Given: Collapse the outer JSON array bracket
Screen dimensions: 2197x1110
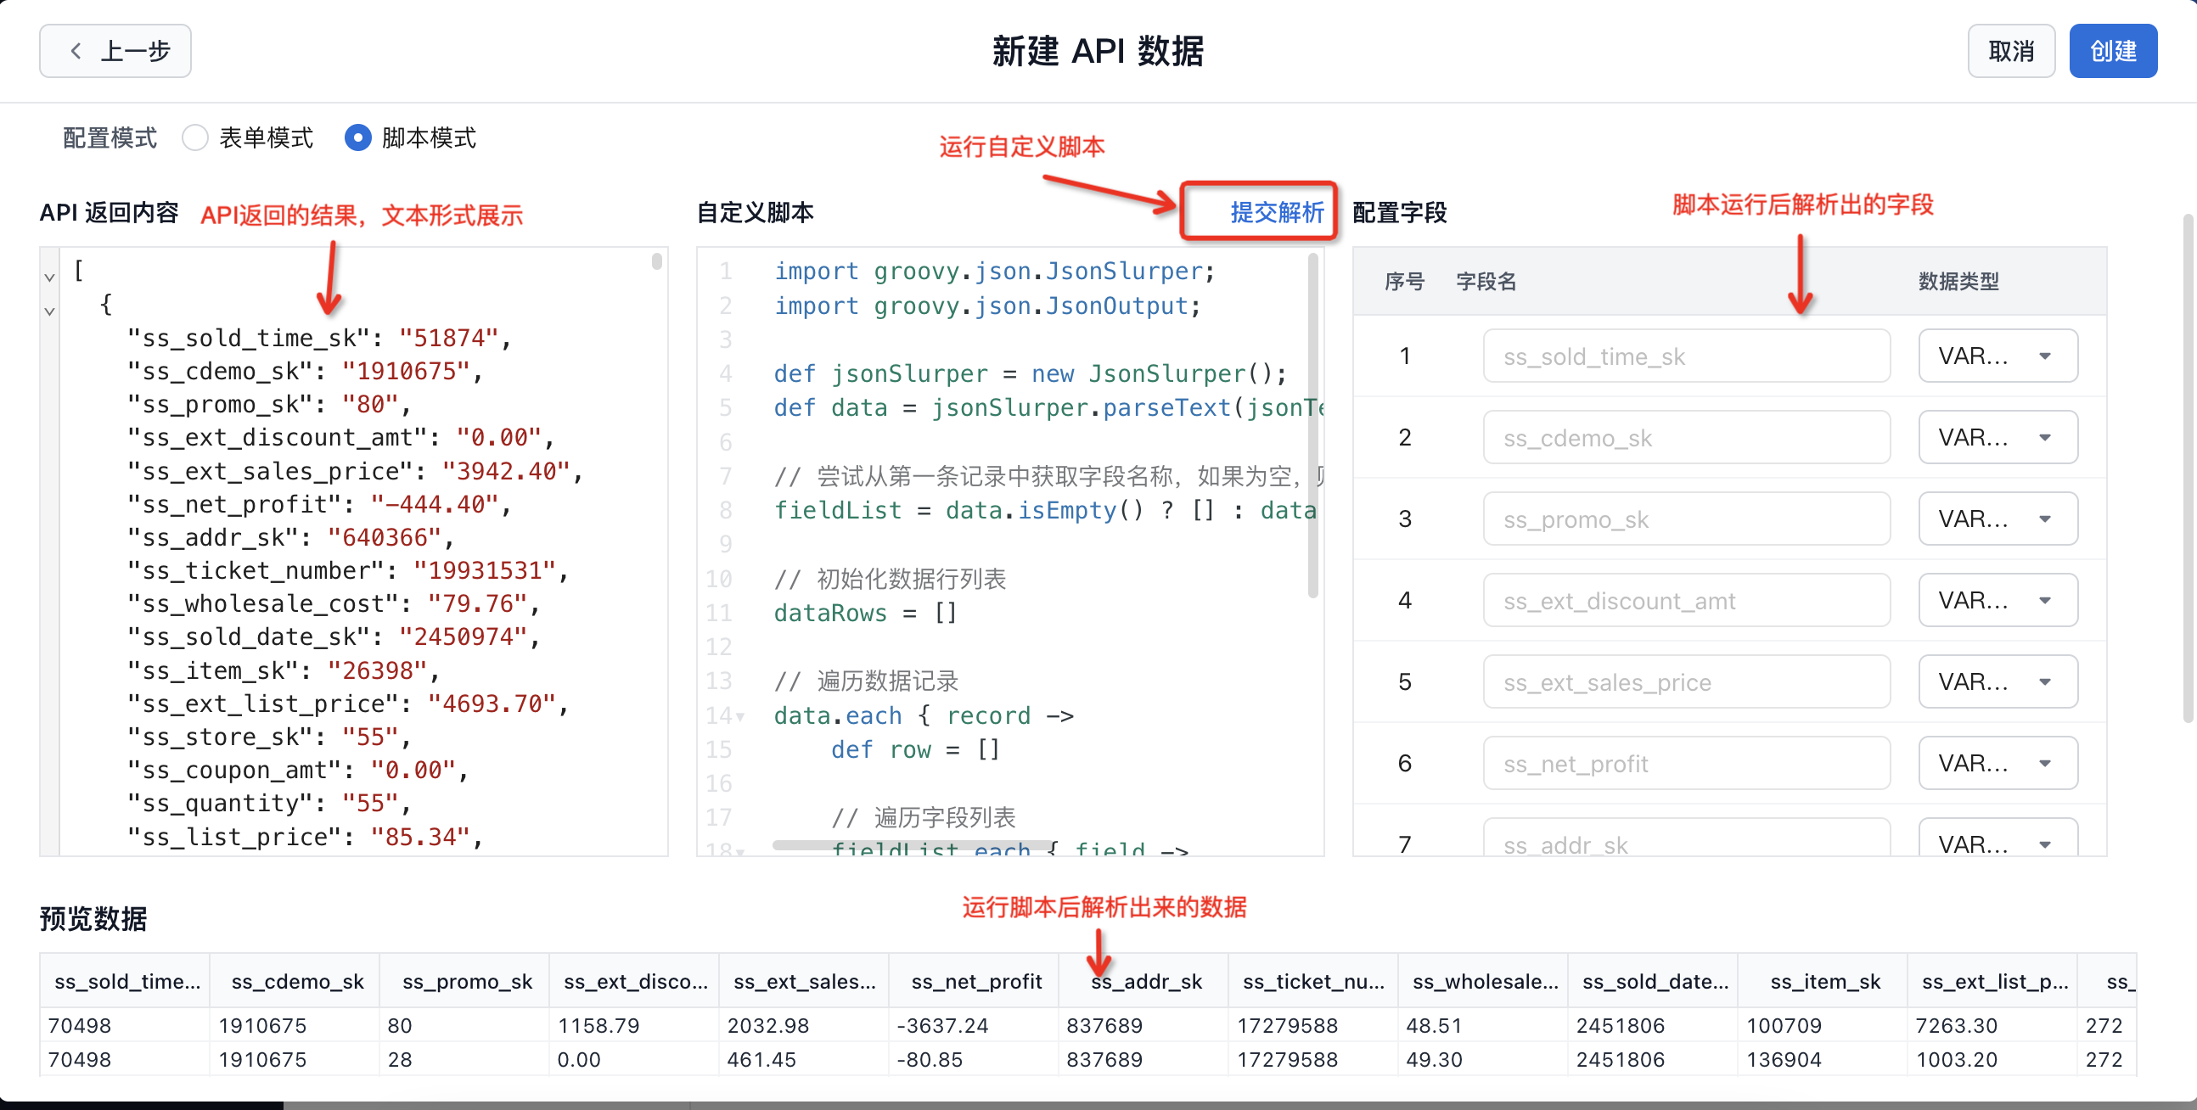Looking at the screenshot, I should [x=49, y=277].
